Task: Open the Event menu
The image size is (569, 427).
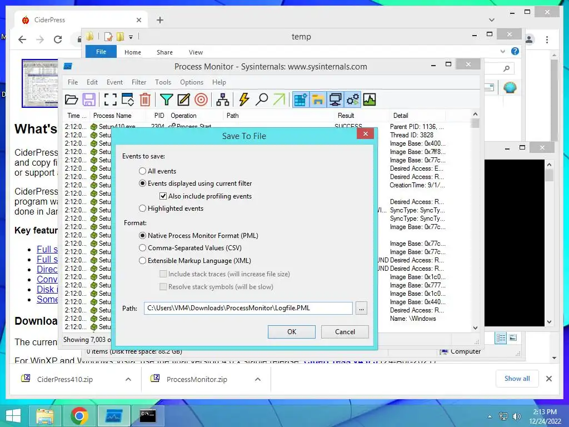Action: [114, 82]
